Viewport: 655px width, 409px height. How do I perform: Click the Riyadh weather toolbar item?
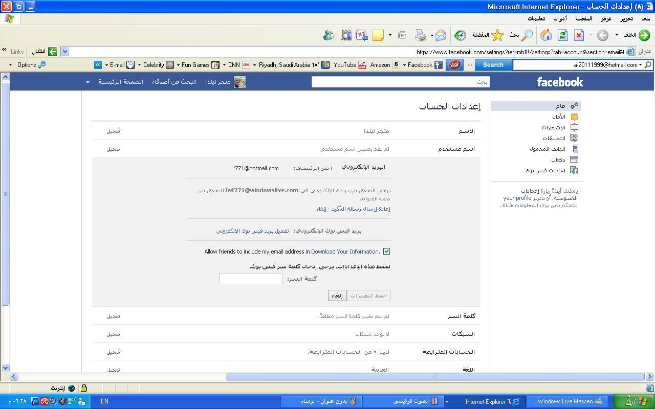294,65
